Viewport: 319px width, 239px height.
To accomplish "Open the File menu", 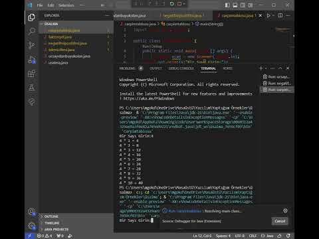I will 40,5.
